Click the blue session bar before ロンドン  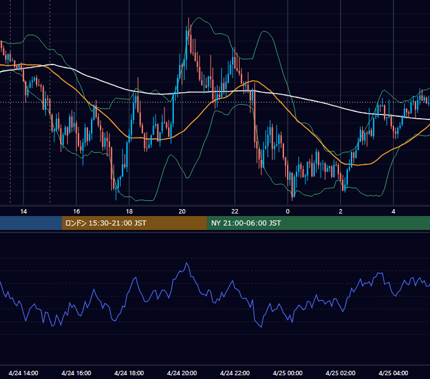tap(31, 223)
